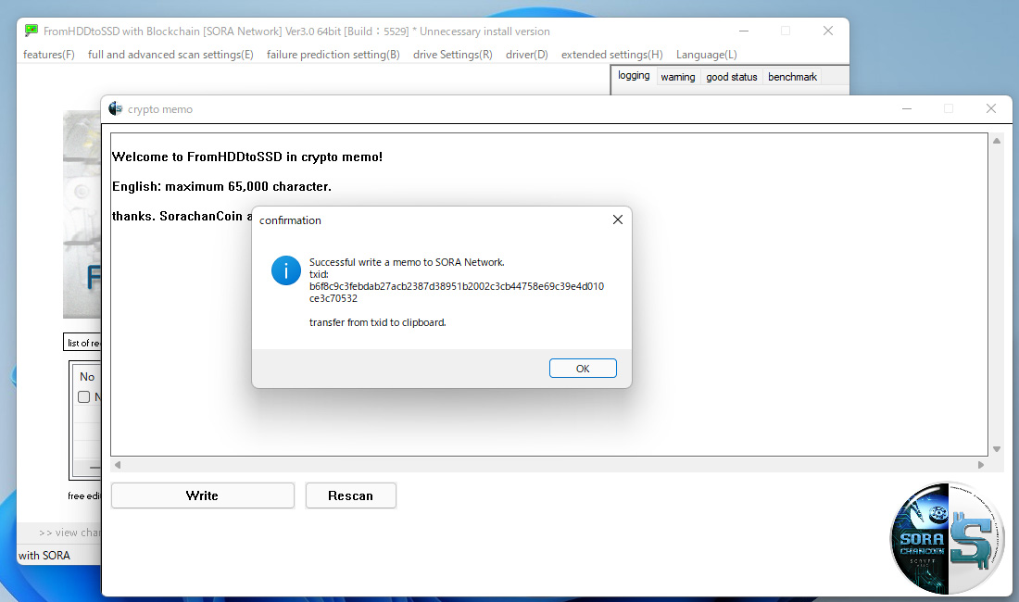Minimize the crypto memo window

(907, 108)
